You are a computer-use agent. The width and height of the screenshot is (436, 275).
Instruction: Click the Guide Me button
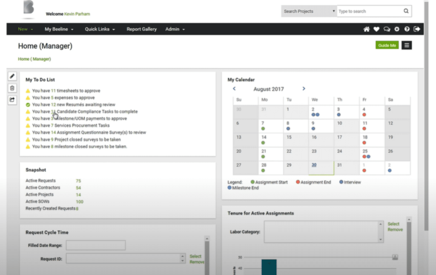(387, 45)
